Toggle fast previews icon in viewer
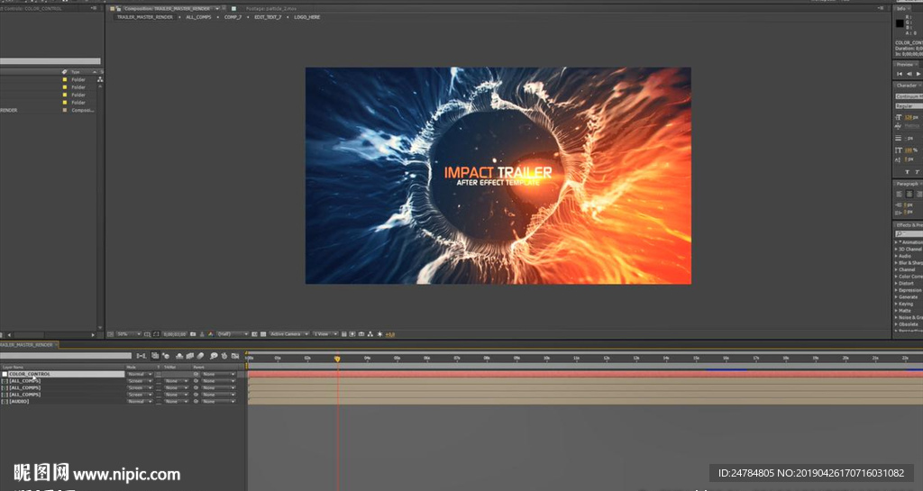Image resolution: width=923 pixels, height=491 pixels. [352, 334]
